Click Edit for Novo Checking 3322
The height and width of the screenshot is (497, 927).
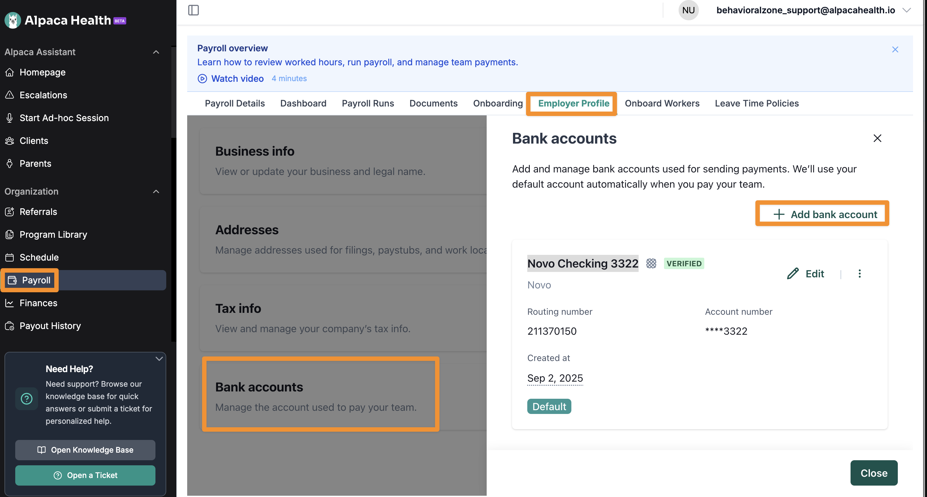(x=806, y=274)
